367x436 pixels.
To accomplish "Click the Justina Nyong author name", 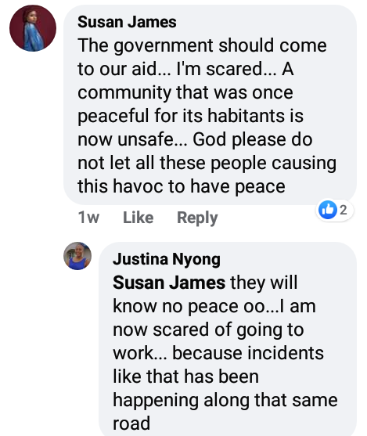I will click(166, 259).
